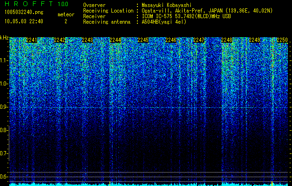292x186 pixels.
Task: Click the 2245 time marker
Action: tap(143, 40)
